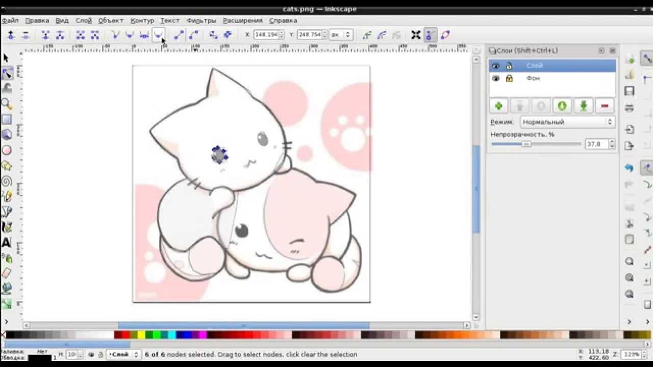Open the Контур menu

coord(142,20)
